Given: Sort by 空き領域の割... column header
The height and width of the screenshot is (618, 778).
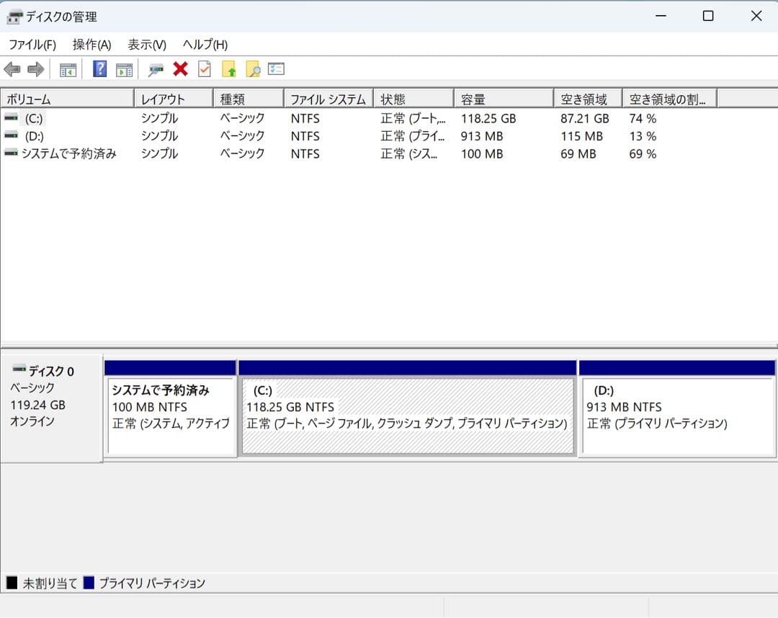Looking at the screenshot, I should click(670, 99).
